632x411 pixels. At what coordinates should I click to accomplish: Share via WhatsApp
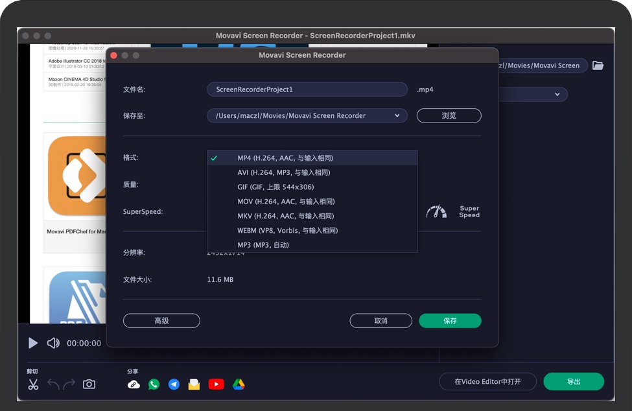[154, 384]
